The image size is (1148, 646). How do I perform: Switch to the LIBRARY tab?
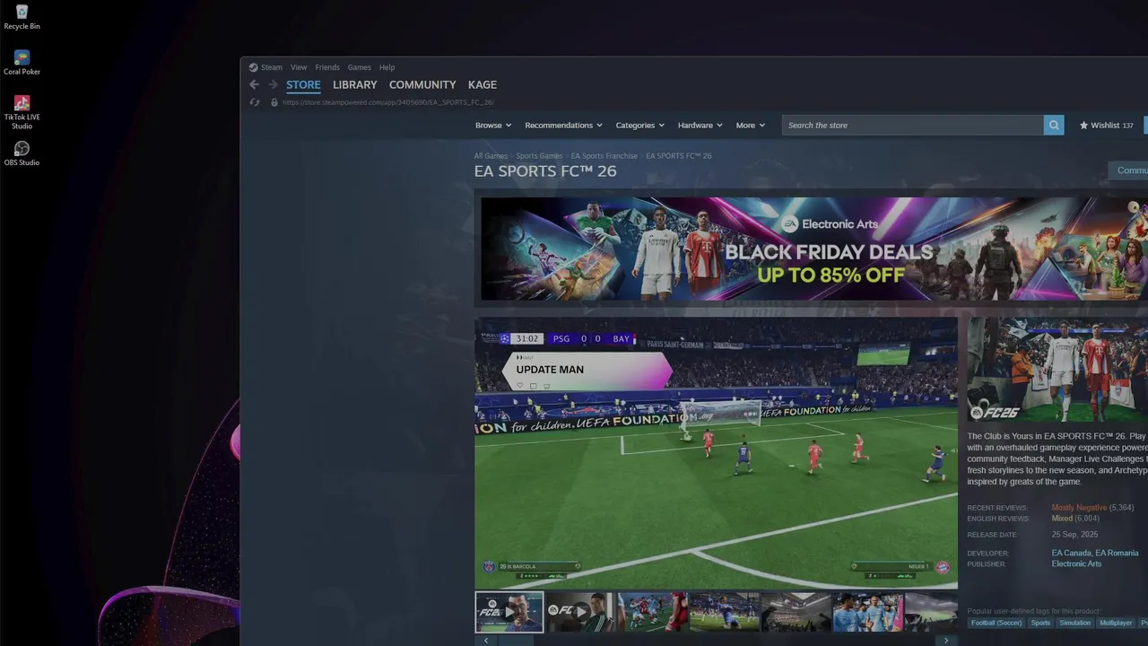point(355,85)
